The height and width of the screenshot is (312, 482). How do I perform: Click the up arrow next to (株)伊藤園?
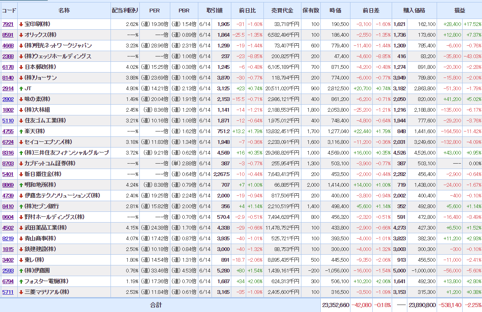tap(21, 270)
